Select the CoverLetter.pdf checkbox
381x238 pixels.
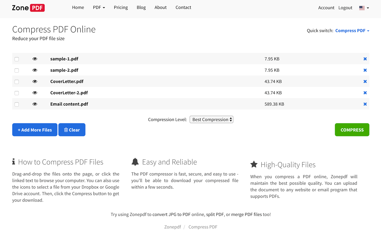(17, 82)
